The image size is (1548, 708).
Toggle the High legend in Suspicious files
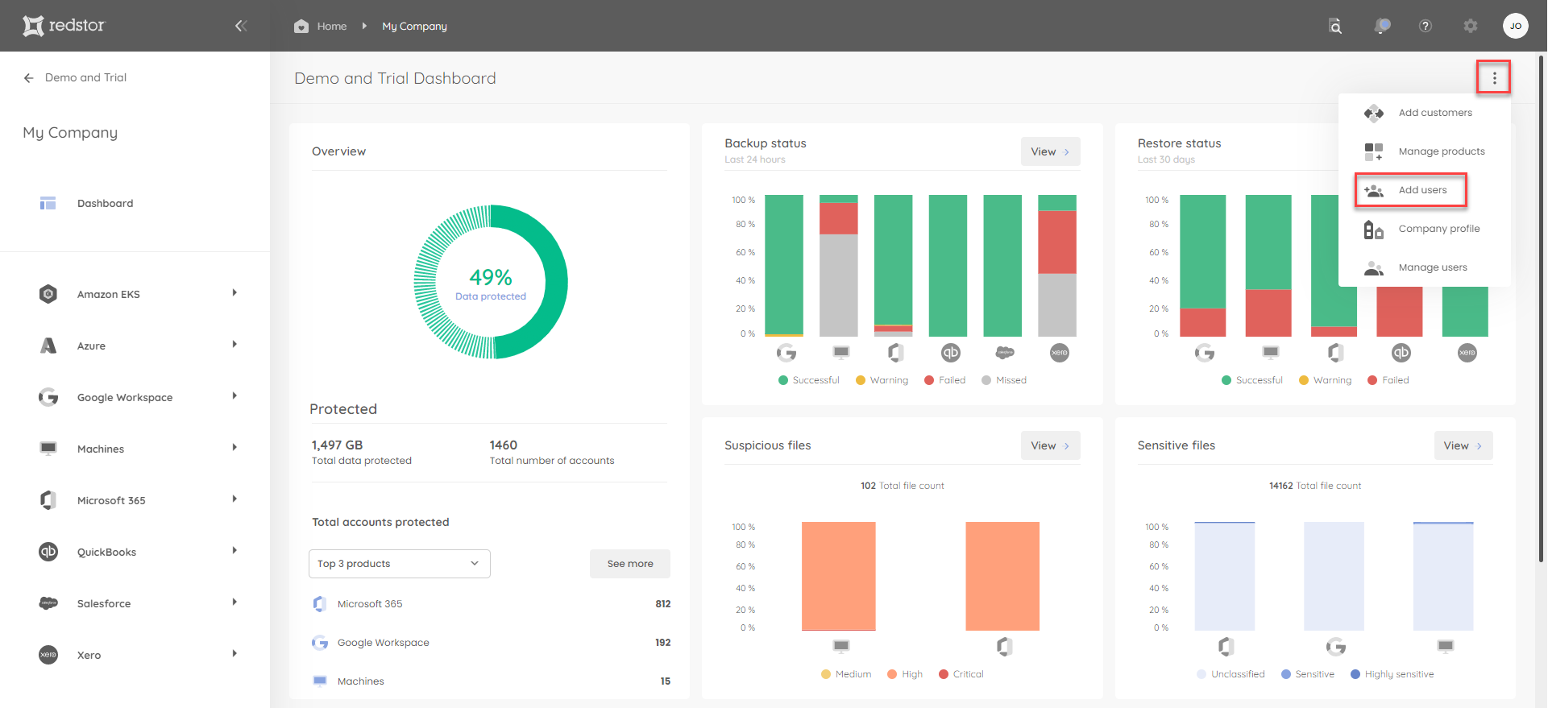[905, 674]
